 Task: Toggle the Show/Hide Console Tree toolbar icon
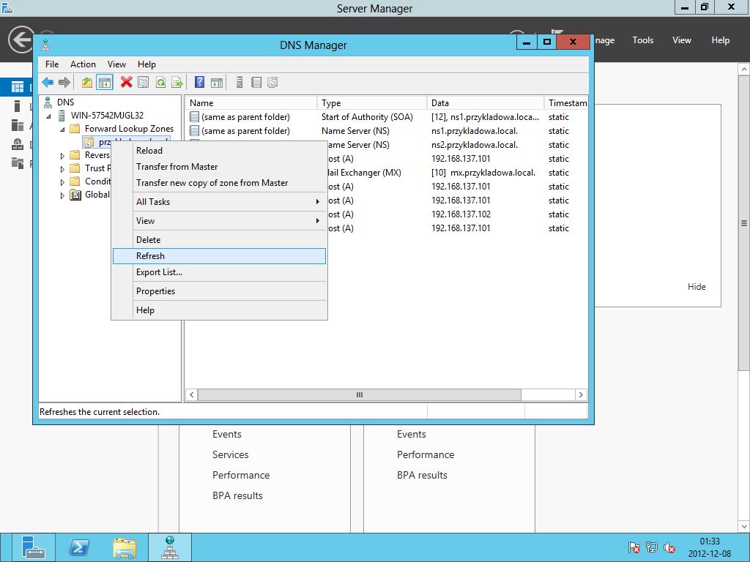click(104, 83)
